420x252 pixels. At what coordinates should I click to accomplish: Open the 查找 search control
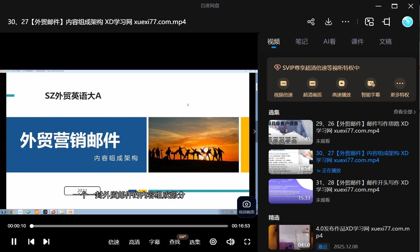point(174,242)
